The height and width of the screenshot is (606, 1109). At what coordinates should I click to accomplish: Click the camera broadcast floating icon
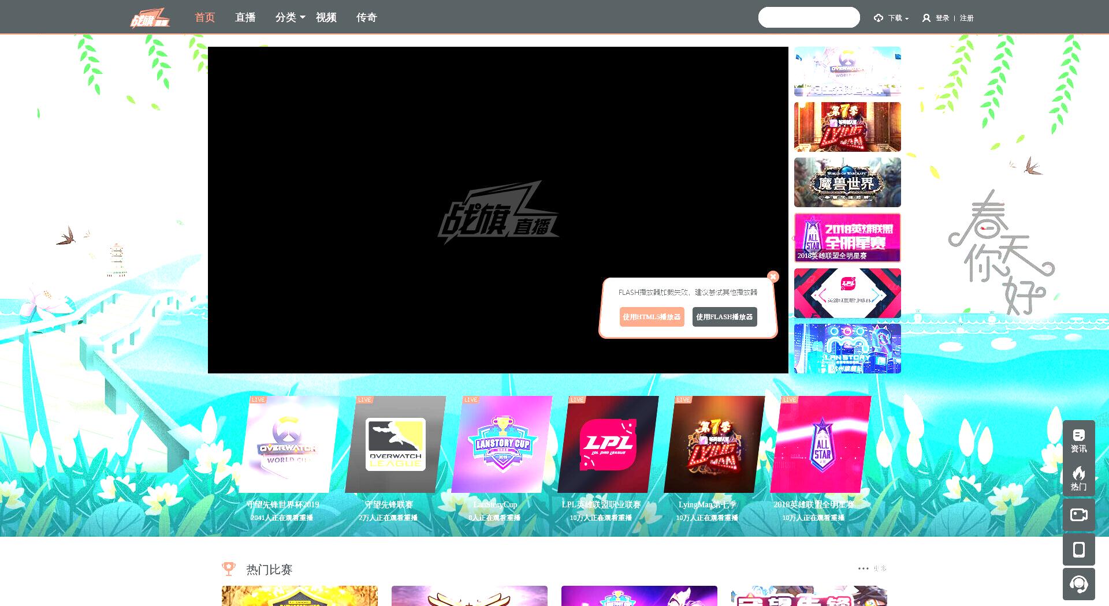1078,515
